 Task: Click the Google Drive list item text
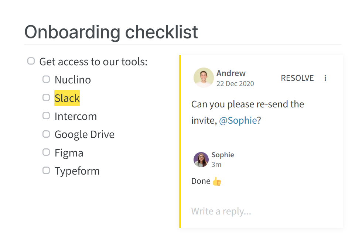coord(85,134)
